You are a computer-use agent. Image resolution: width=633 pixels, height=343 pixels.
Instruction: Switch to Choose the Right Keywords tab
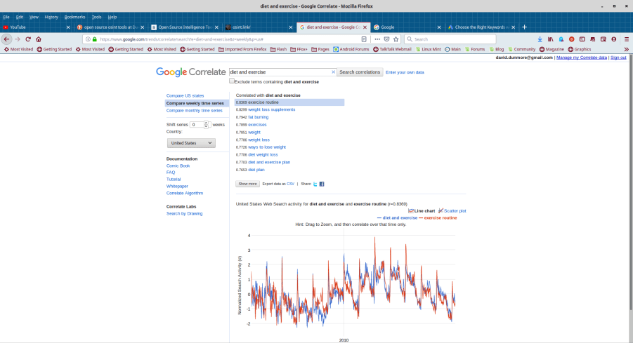pyautogui.click(x=482, y=27)
